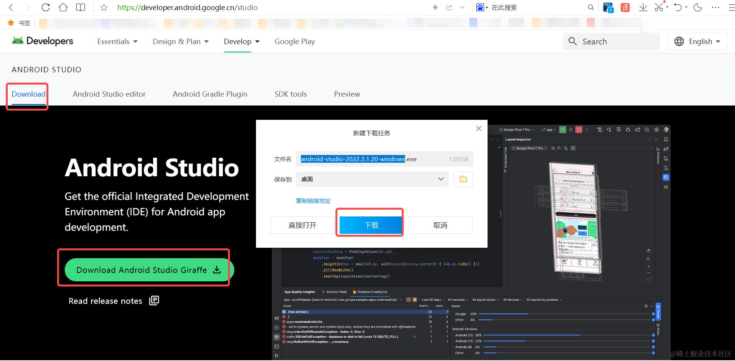The width and height of the screenshot is (735, 361).
Task: Click the 文件名 filename field
Action: coord(384,159)
